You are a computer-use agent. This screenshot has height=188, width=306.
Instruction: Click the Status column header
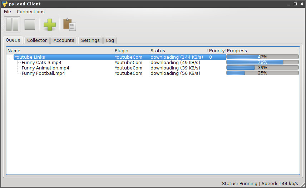[x=178, y=51]
